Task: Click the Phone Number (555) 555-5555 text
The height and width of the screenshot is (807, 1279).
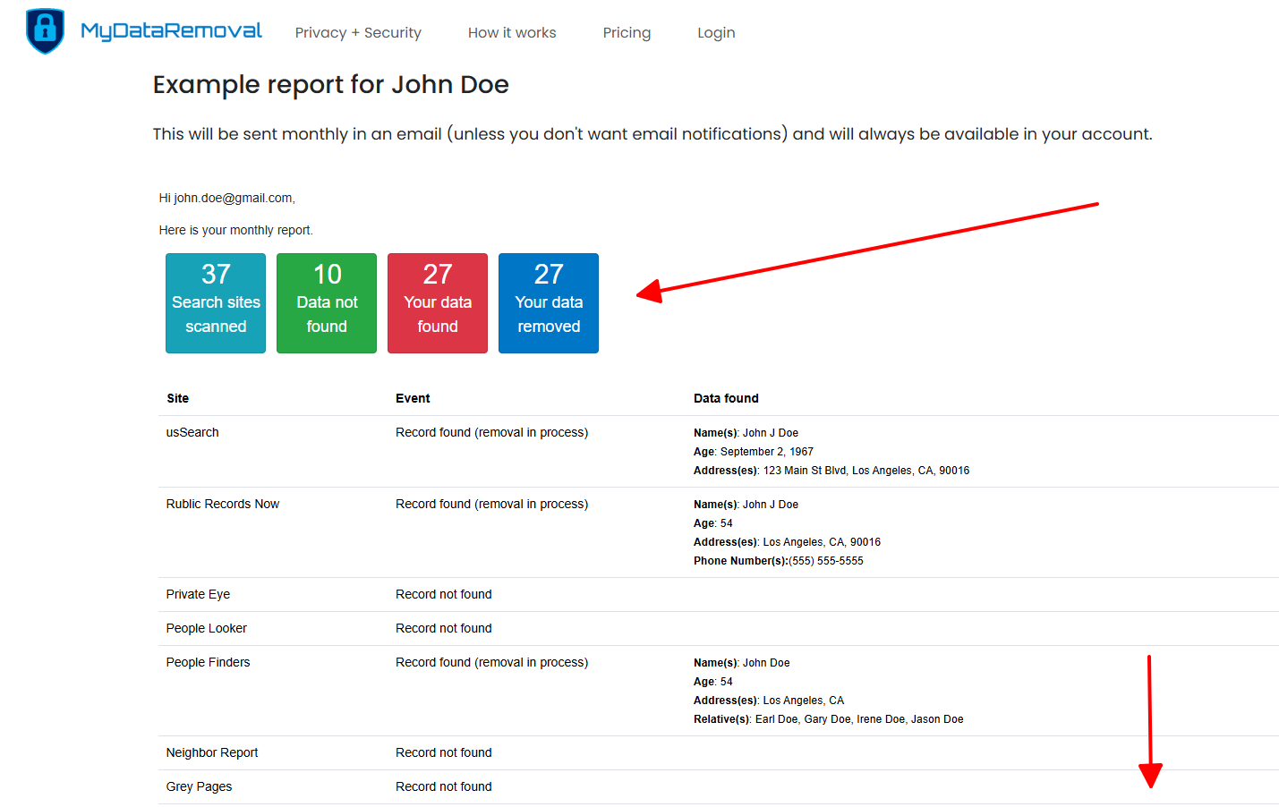Action: click(x=779, y=562)
